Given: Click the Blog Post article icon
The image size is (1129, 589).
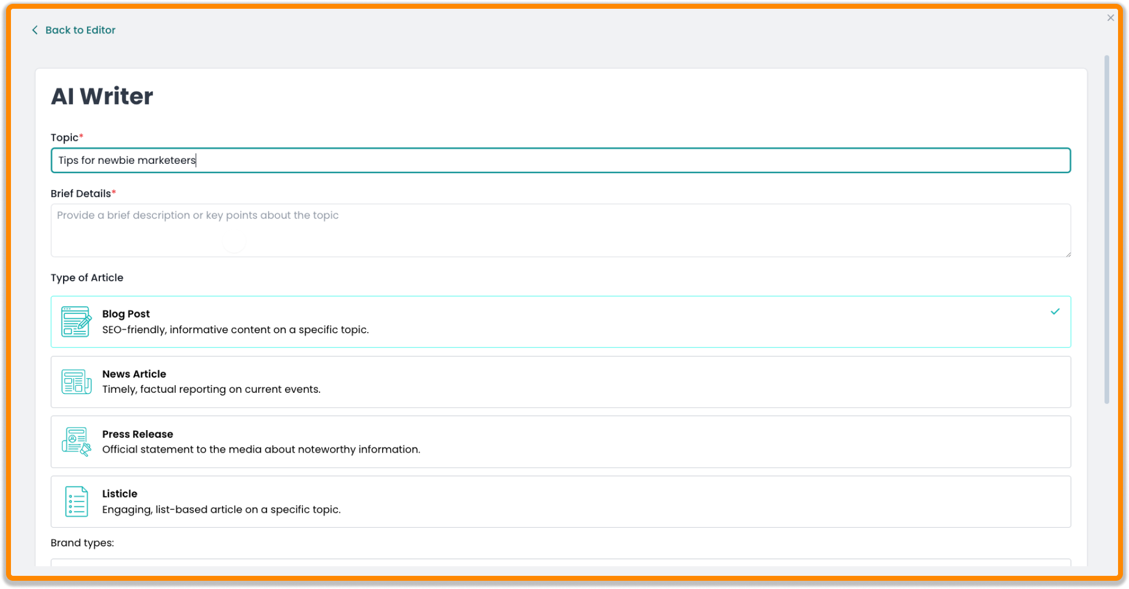Looking at the screenshot, I should point(76,323).
